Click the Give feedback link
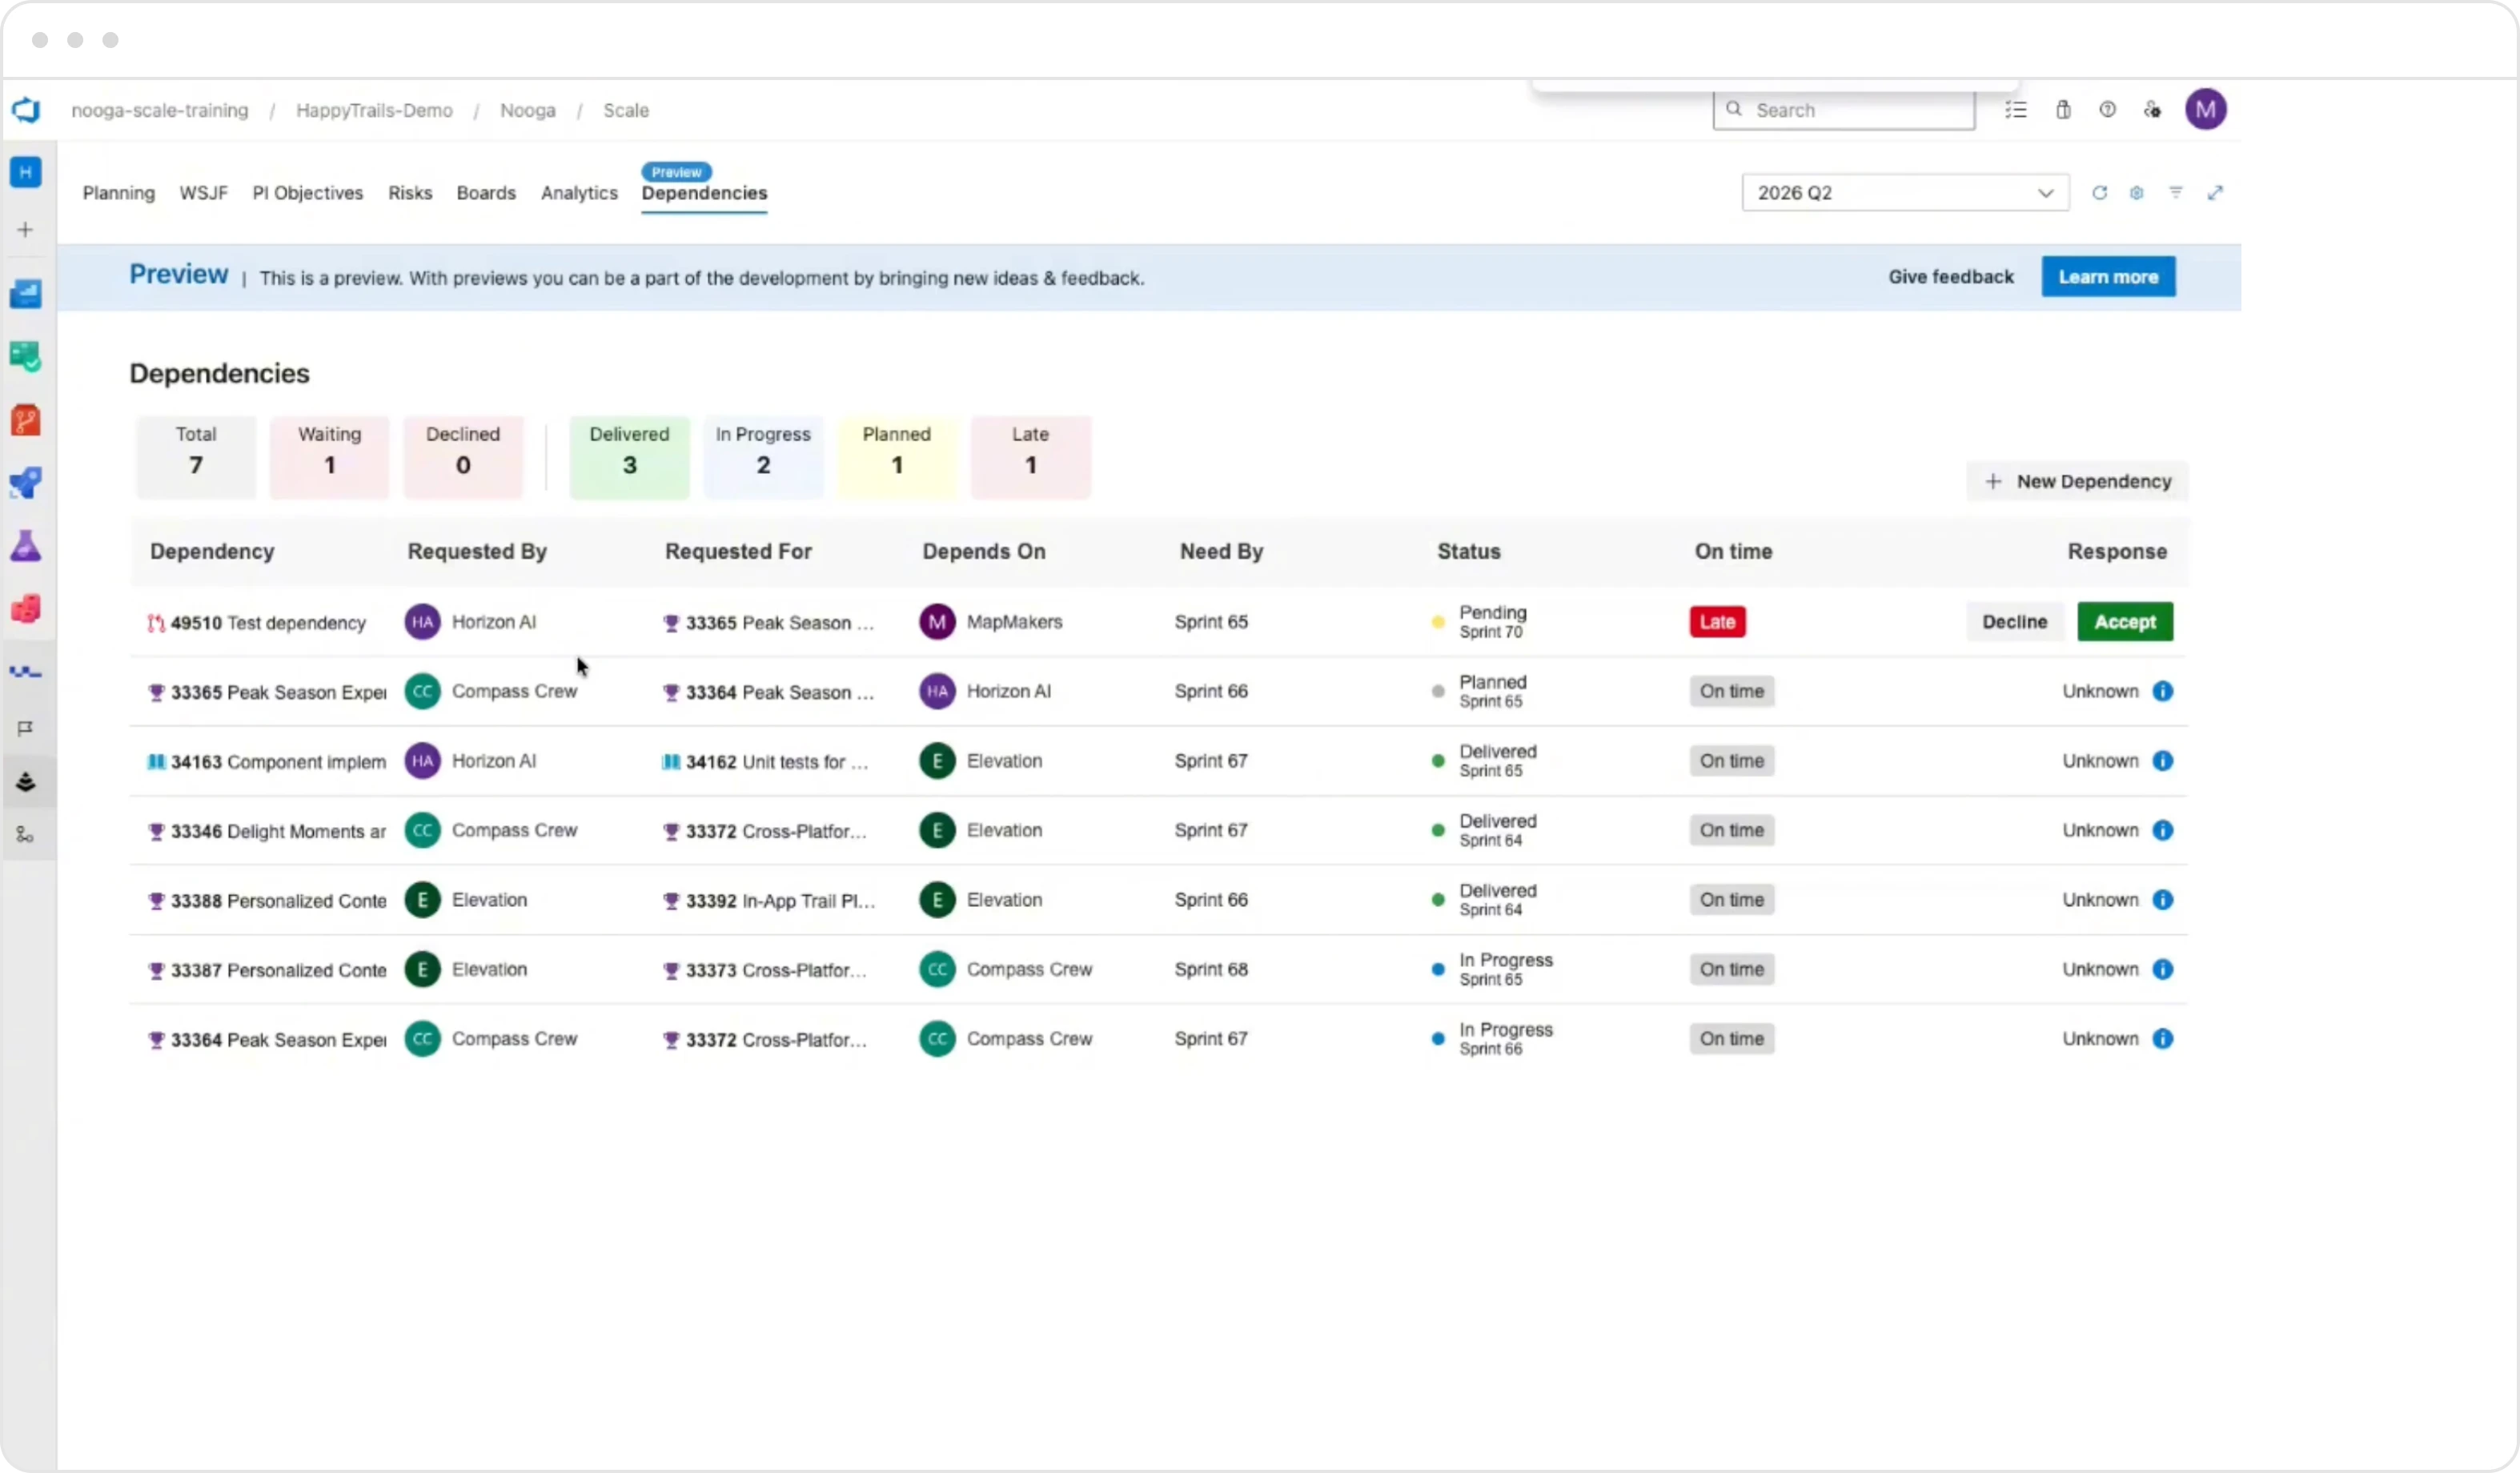Image resolution: width=2520 pixels, height=1473 pixels. (x=1951, y=277)
